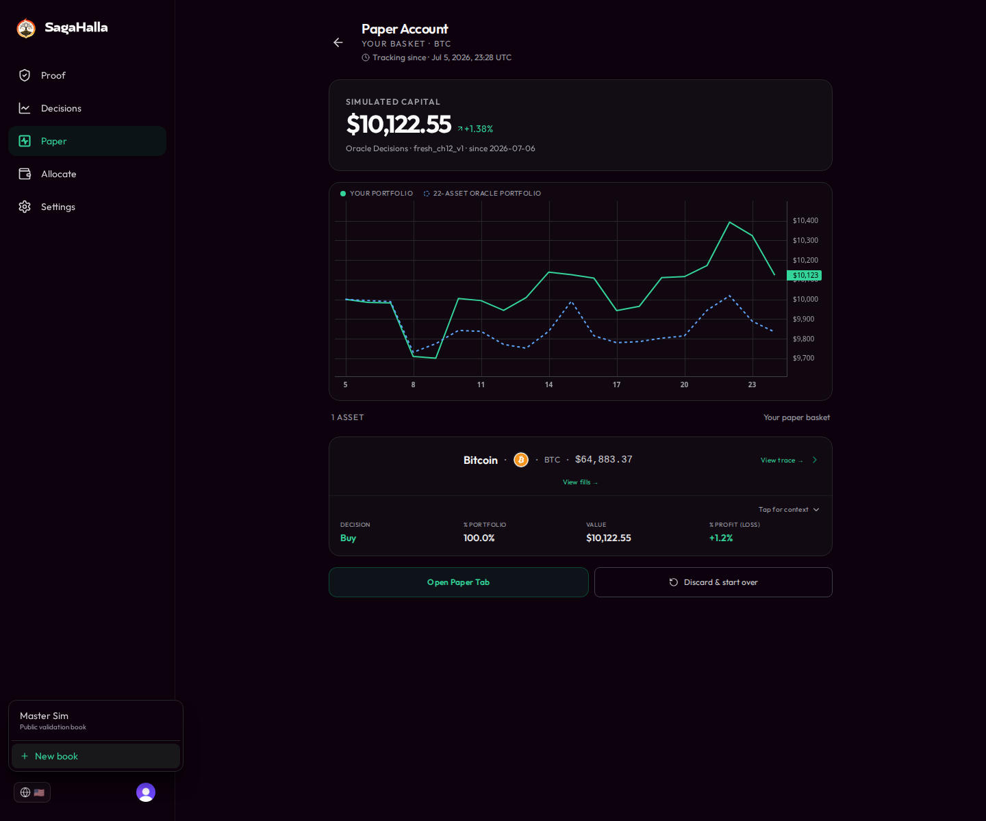Open the language globe flag selector

(32, 792)
